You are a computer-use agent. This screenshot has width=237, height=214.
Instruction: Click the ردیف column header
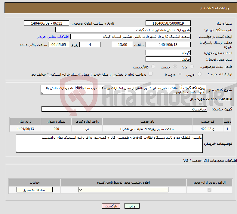[227, 122]
